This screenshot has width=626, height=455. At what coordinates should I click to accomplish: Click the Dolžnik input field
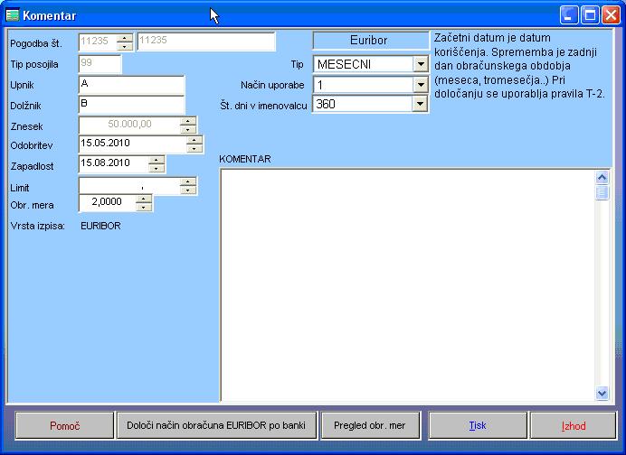point(131,104)
